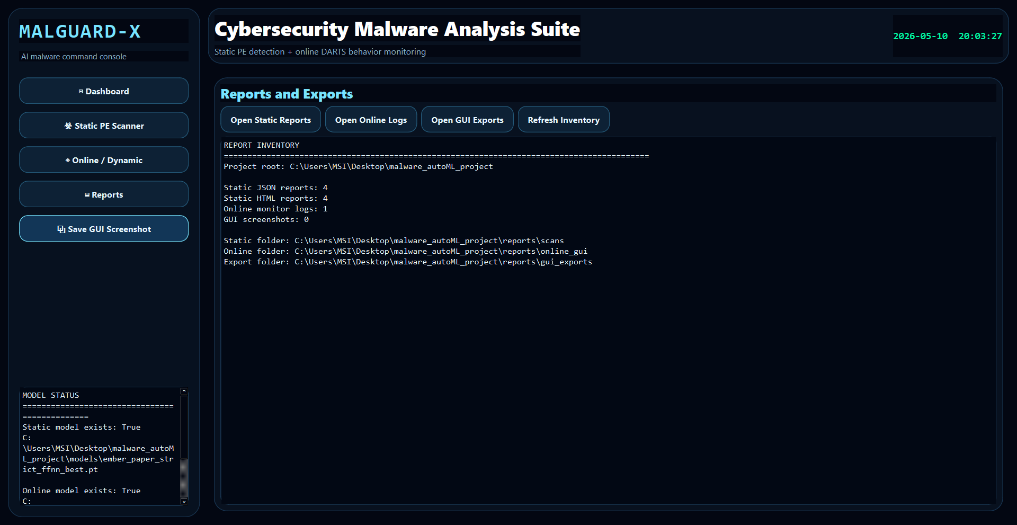This screenshot has height=525, width=1017.
Task: Click Model Status scrollbar down arrow
Action: (x=184, y=501)
